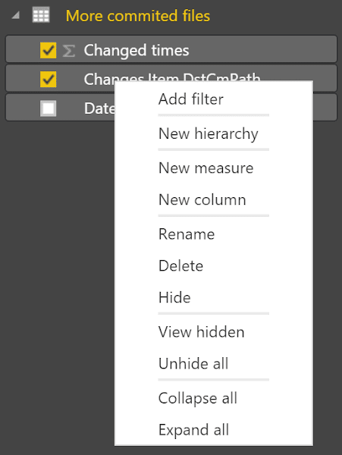Select Expand all menu entry
The image size is (342, 455).
193,430
